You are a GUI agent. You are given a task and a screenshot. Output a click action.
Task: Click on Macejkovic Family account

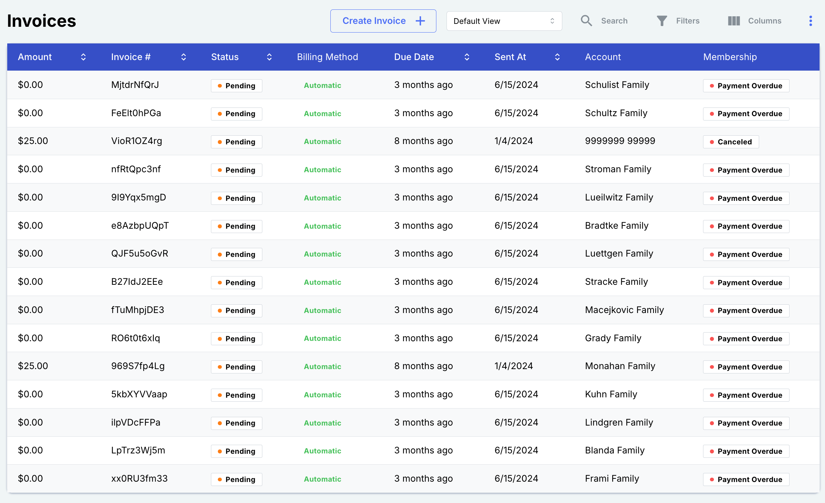(625, 310)
